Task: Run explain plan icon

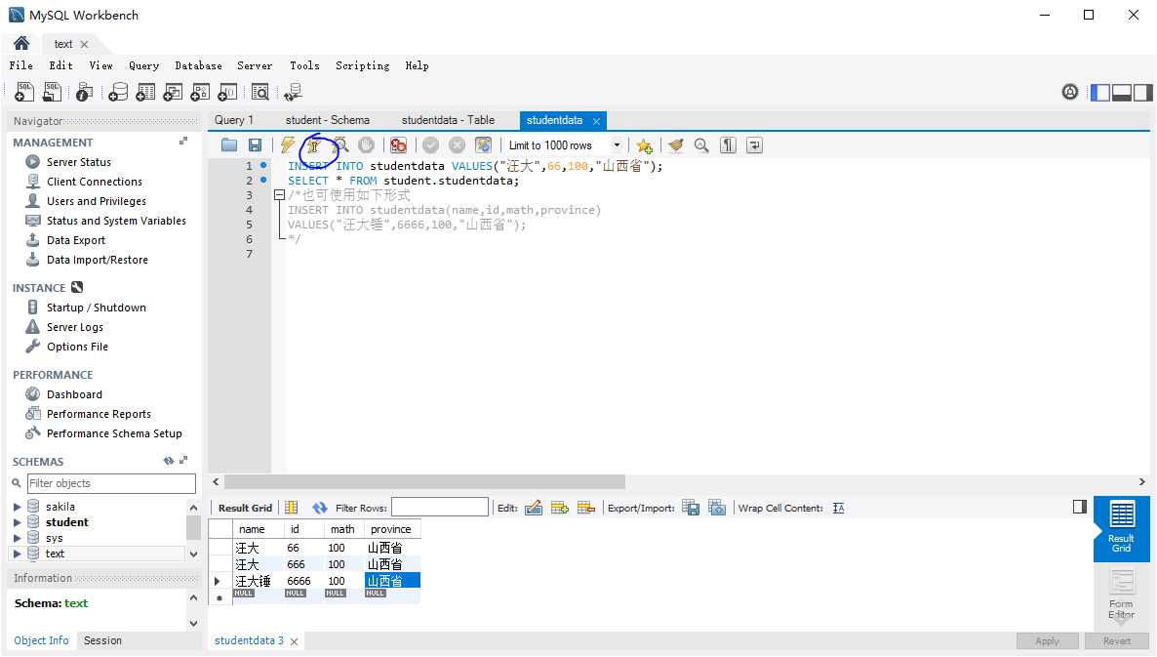Action: pos(340,145)
